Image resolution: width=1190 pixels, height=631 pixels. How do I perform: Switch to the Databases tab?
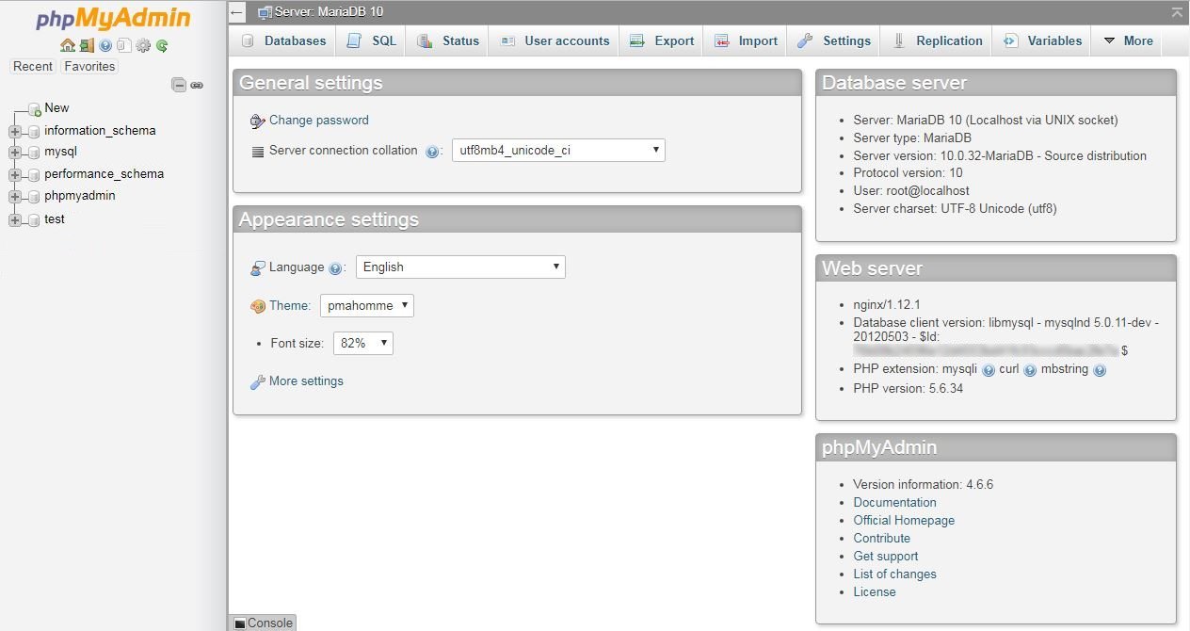283,40
